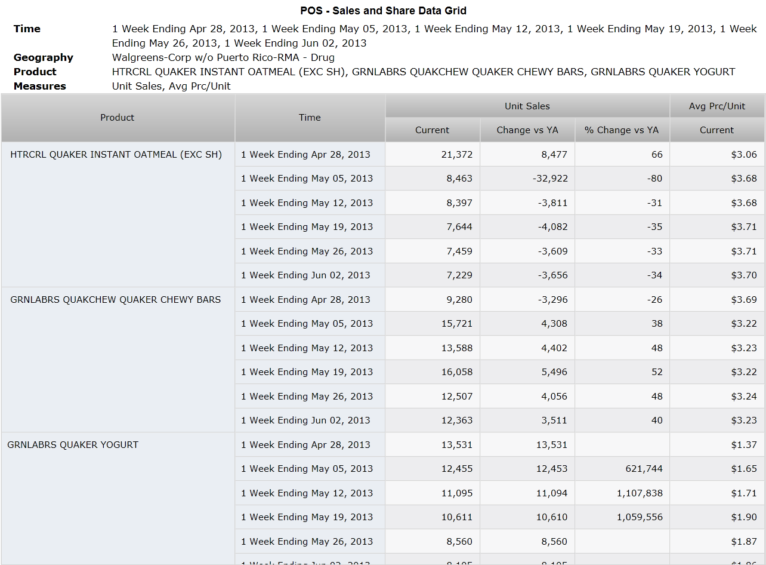Viewport: 766px width, 565px height.
Task: Click the 10,610 change vs YA cell
Action: [527, 517]
